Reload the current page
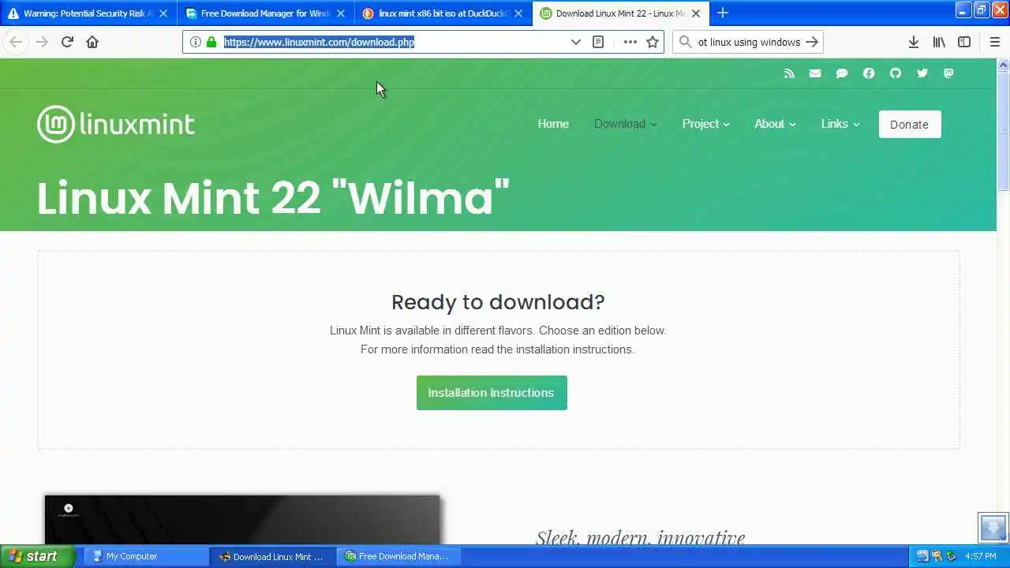1010x568 pixels. coord(67,42)
